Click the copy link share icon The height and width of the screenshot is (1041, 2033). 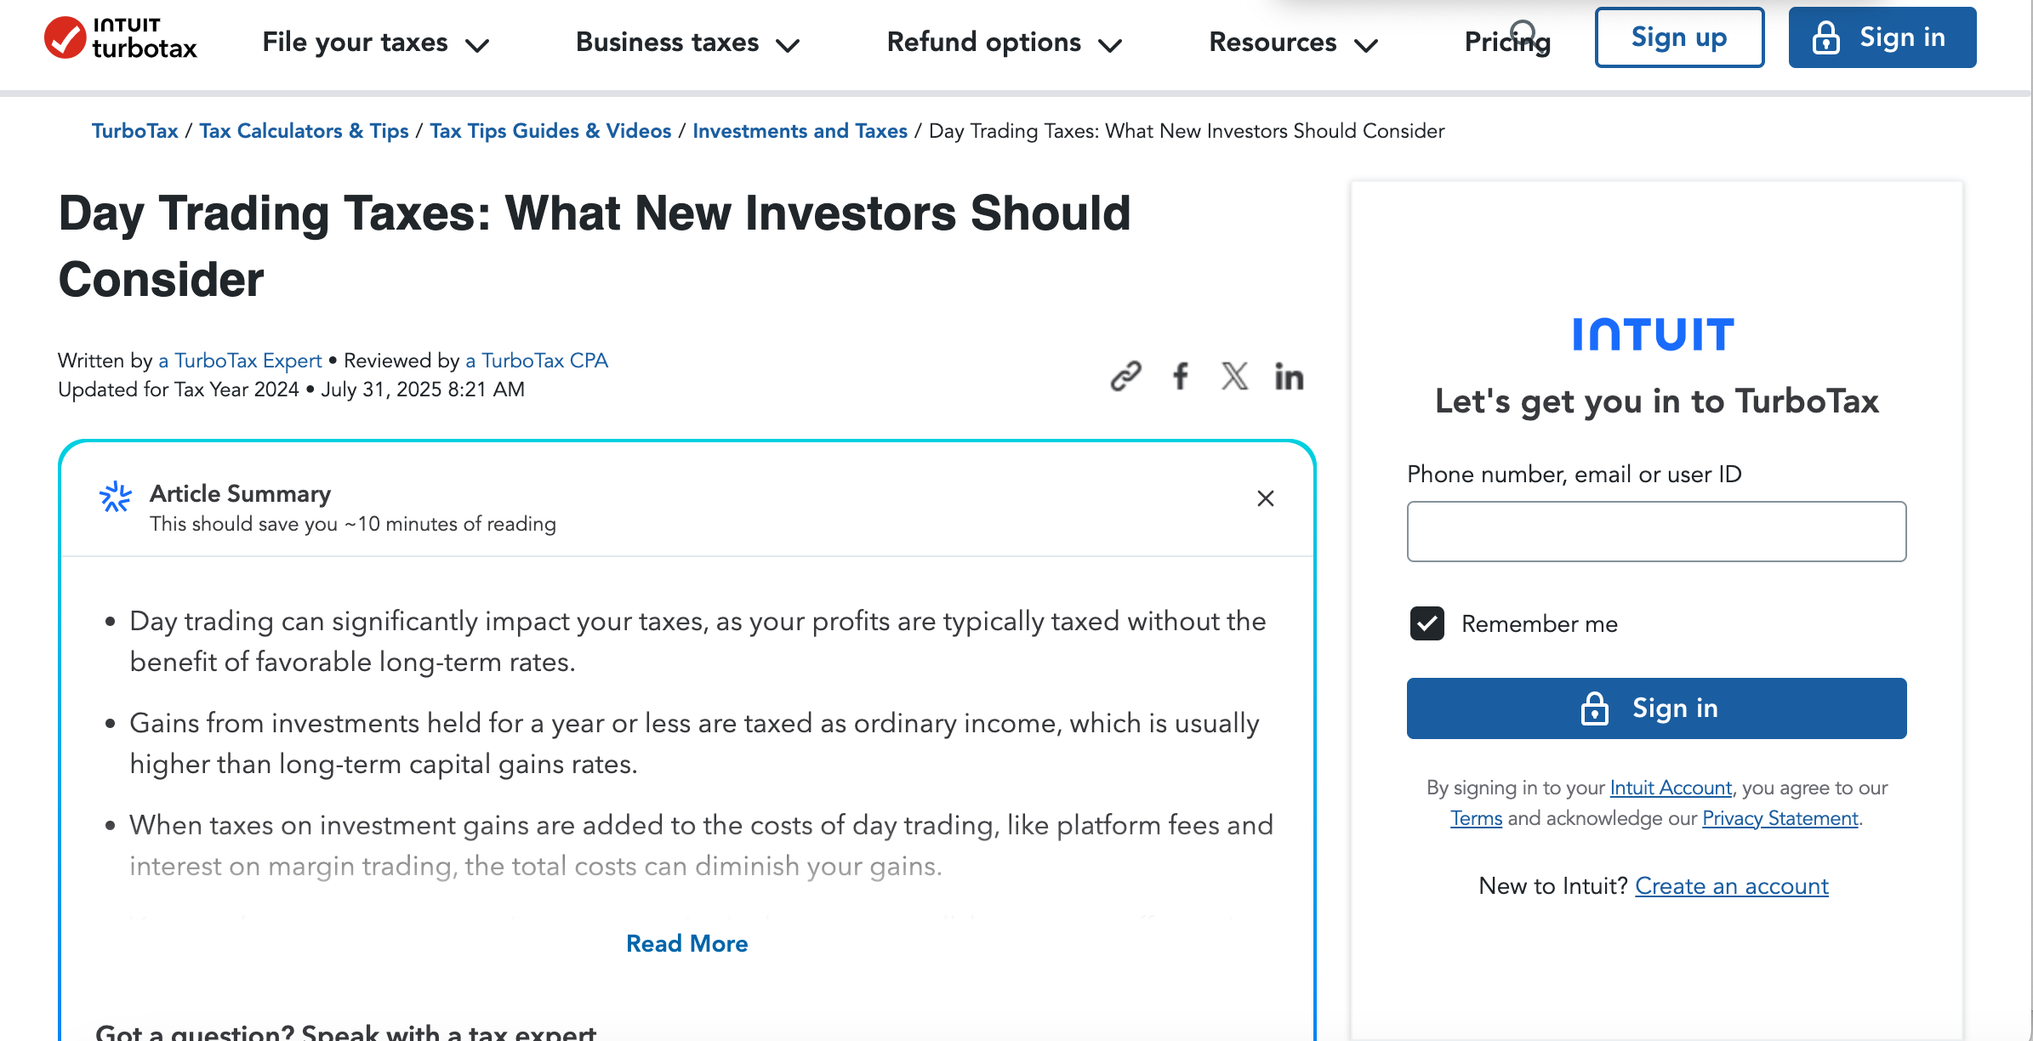1125,376
